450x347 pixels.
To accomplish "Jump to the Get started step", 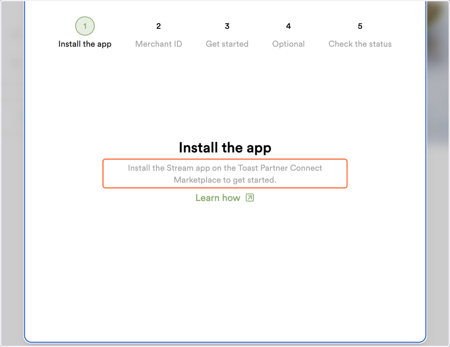I will tap(227, 44).
